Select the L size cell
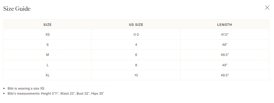Screen dimensions: 274x103 click(x=47, y=65)
